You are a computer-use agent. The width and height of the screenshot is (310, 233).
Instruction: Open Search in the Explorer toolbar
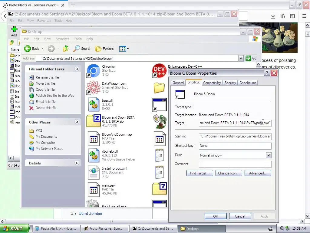coord(82,49)
